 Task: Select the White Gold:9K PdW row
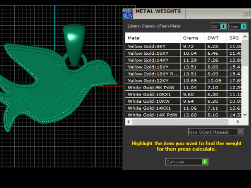pos(183,87)
